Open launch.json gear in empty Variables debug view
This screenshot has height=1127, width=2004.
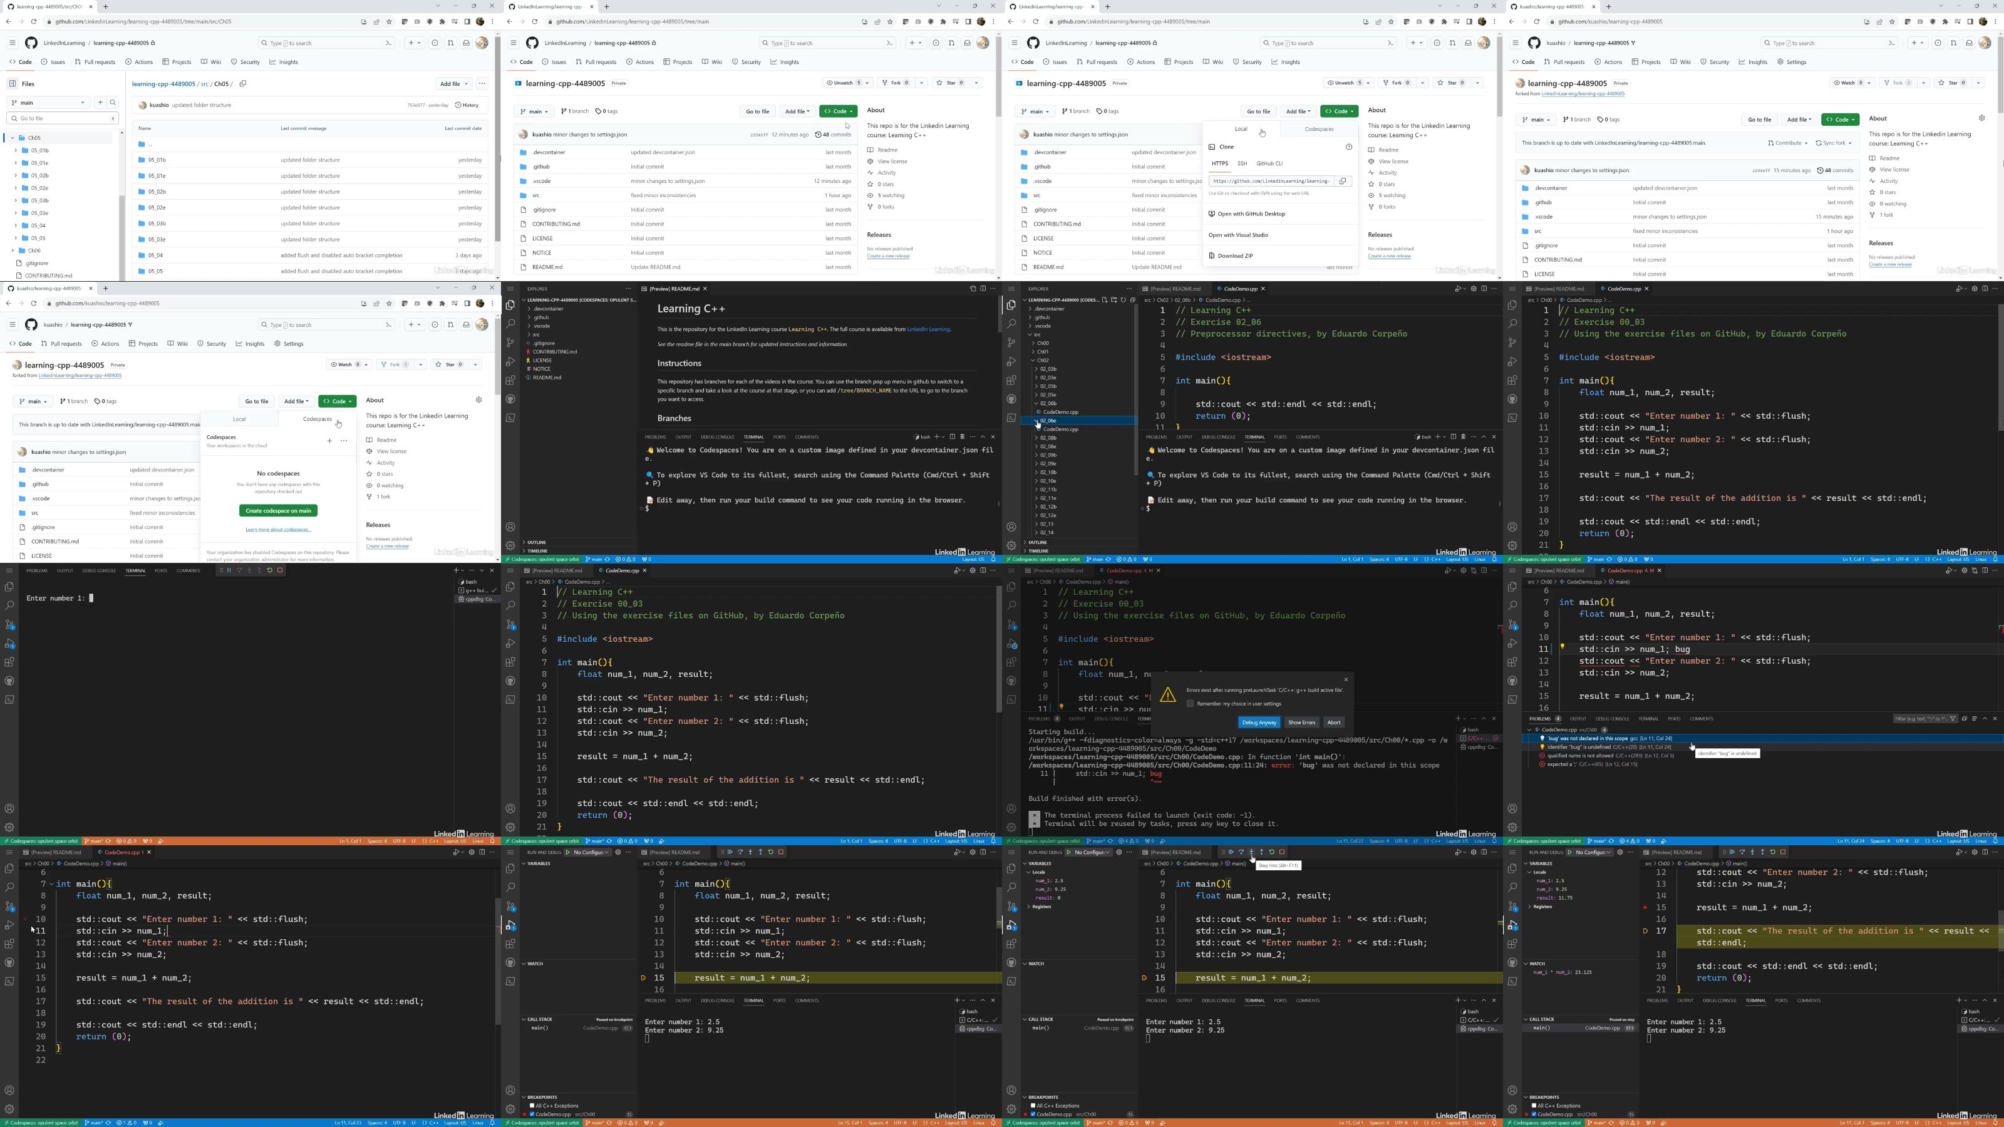[x=619, y=852]
